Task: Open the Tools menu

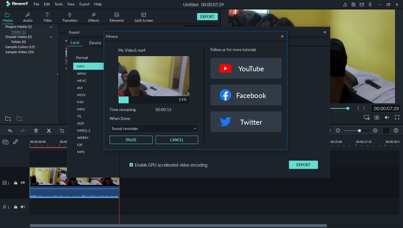Action: click(x=59, y=4)
